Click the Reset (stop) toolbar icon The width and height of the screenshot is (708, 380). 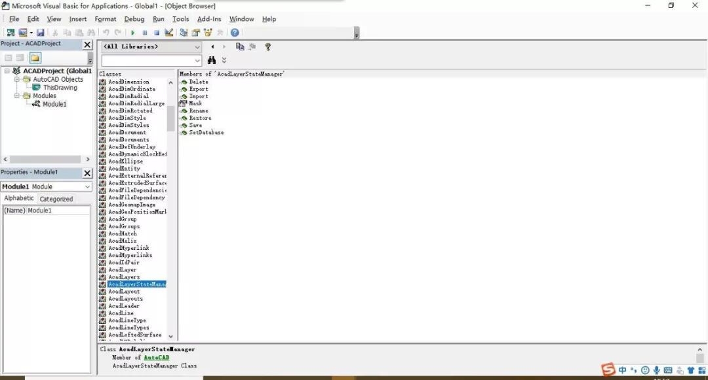157,33
